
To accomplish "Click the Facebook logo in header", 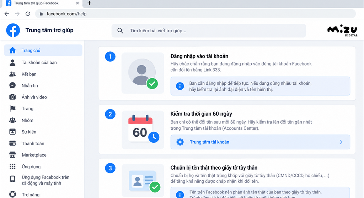I will tap(13, 30).
